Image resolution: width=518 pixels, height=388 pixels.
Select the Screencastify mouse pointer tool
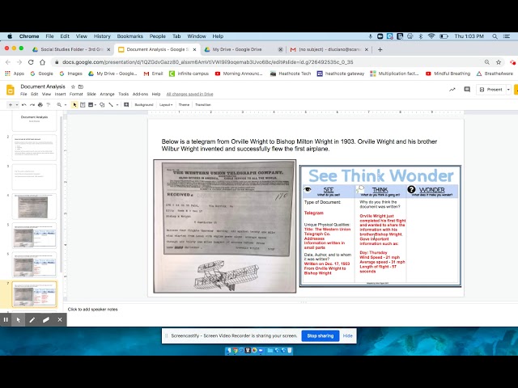(18, 319)
